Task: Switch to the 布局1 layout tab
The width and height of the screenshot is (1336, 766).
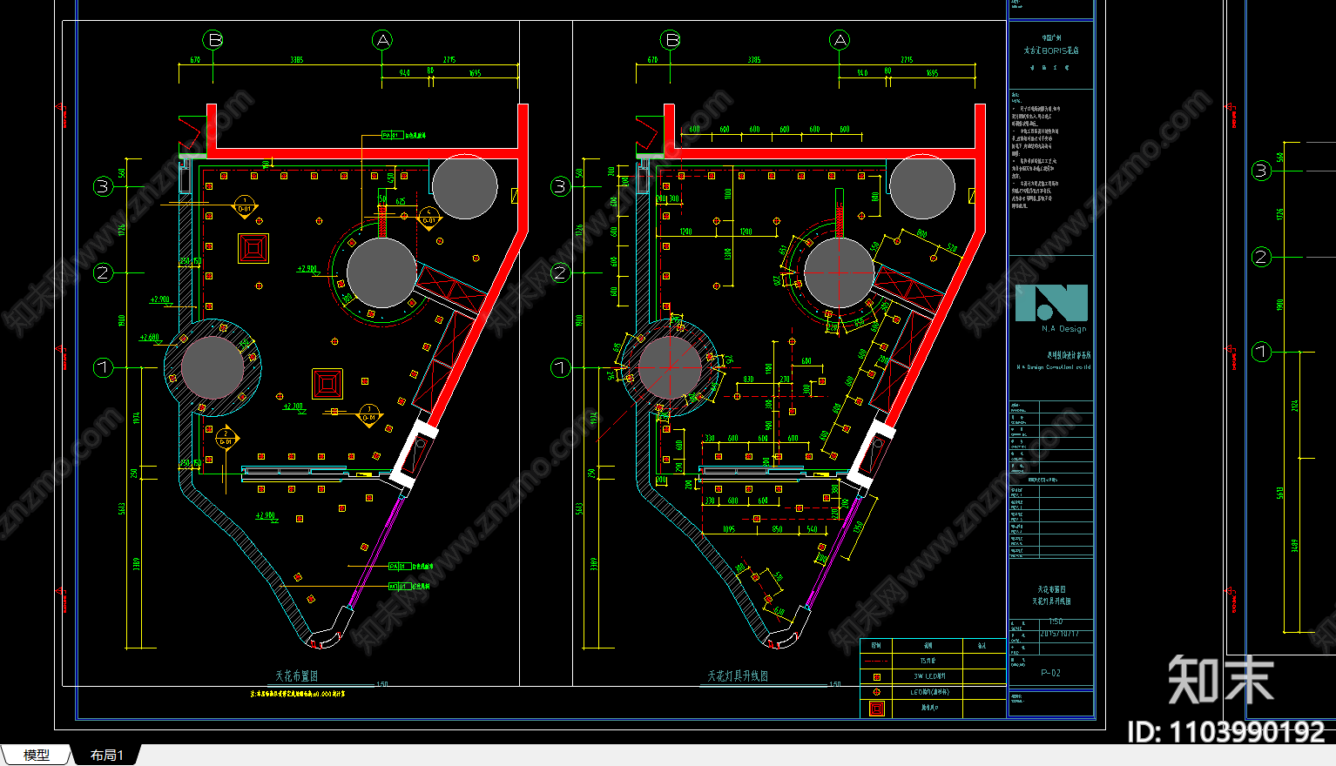Action: pyautogui.click(x=106, y=755)
